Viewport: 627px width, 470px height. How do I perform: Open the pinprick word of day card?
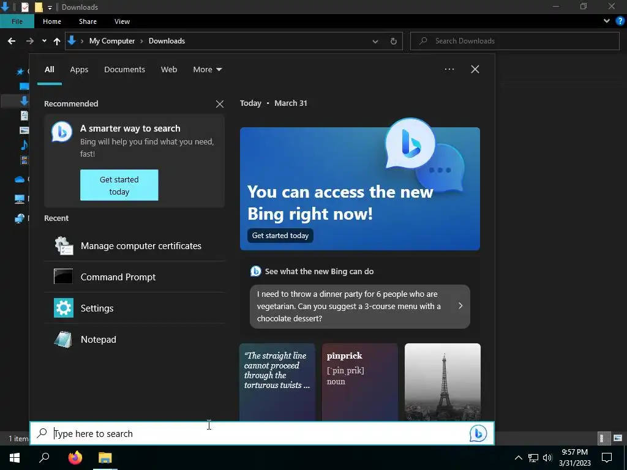(360, 382)
